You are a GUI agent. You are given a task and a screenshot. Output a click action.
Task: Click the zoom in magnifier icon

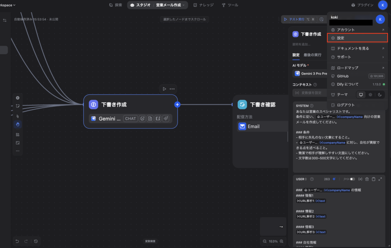coord(282,241)
